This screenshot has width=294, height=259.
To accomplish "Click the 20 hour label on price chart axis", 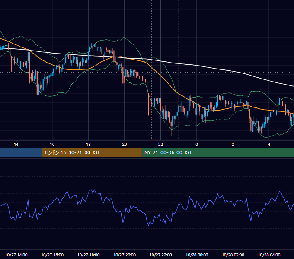I will pyautogui.click(x=125, y=145).
